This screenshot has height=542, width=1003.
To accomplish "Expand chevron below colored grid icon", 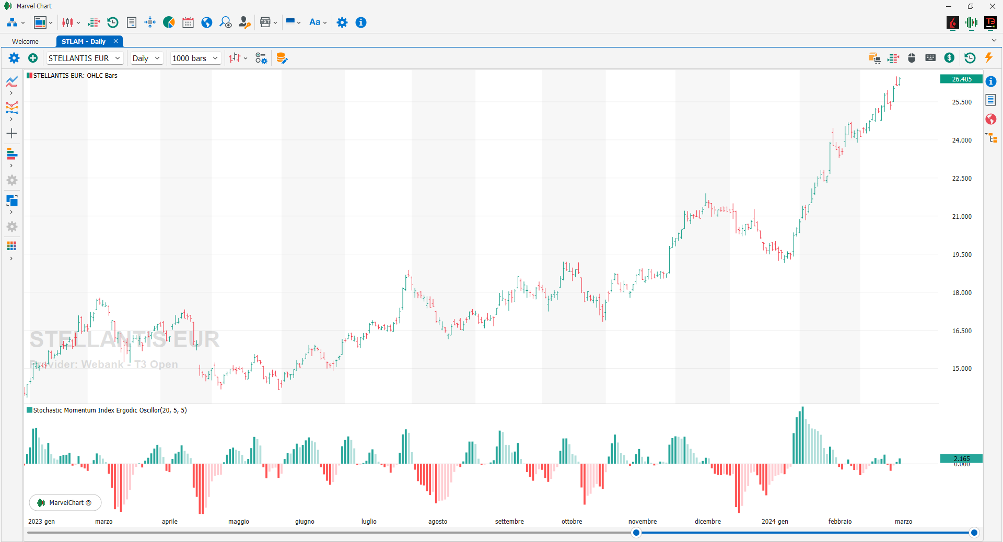I will (11, 258).
